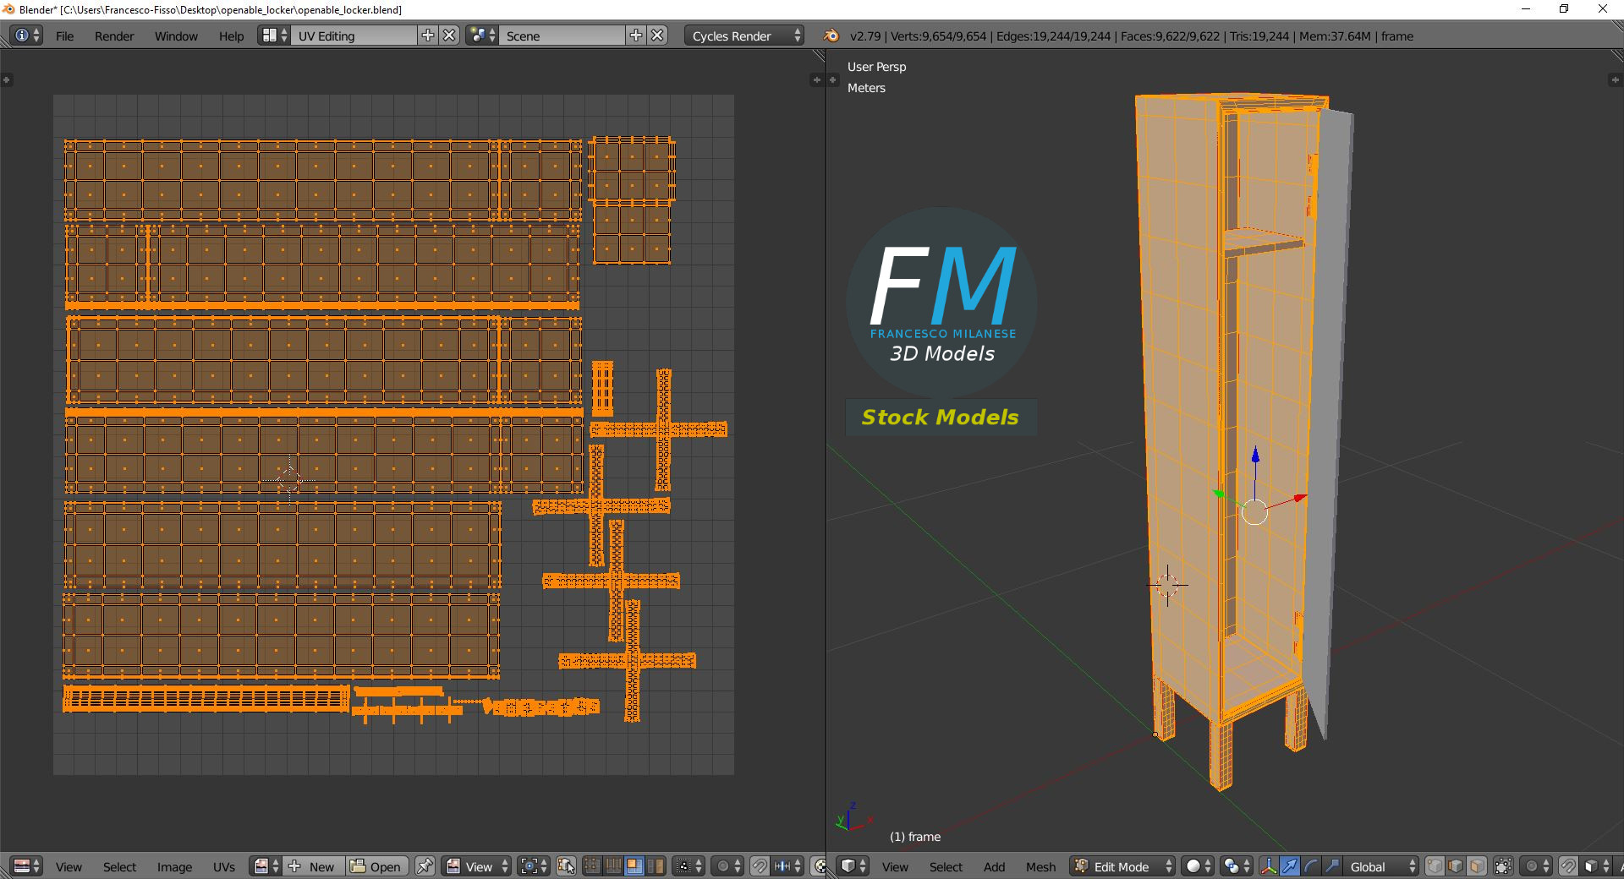Viewport: 1624px width, 879px height.
Task: Delete the UV Editing screen layout
Action: coord(450,35)
